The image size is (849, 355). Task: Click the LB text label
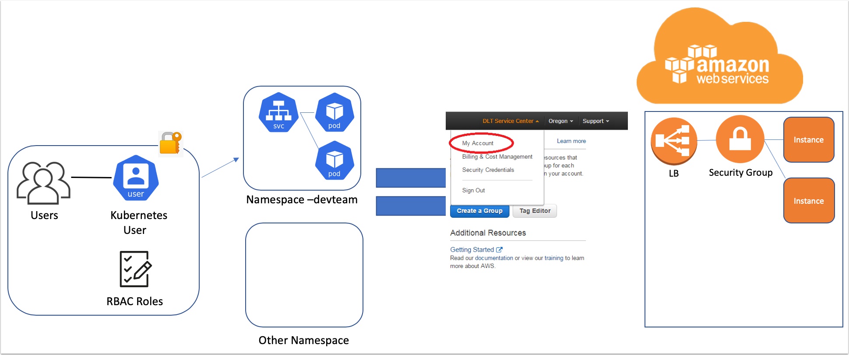click(673, 173)
